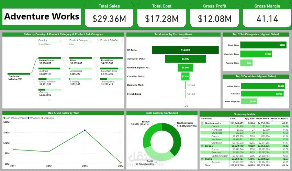
Task: Select the $3.4M United Kingdom bar
Action: point(249,102)
